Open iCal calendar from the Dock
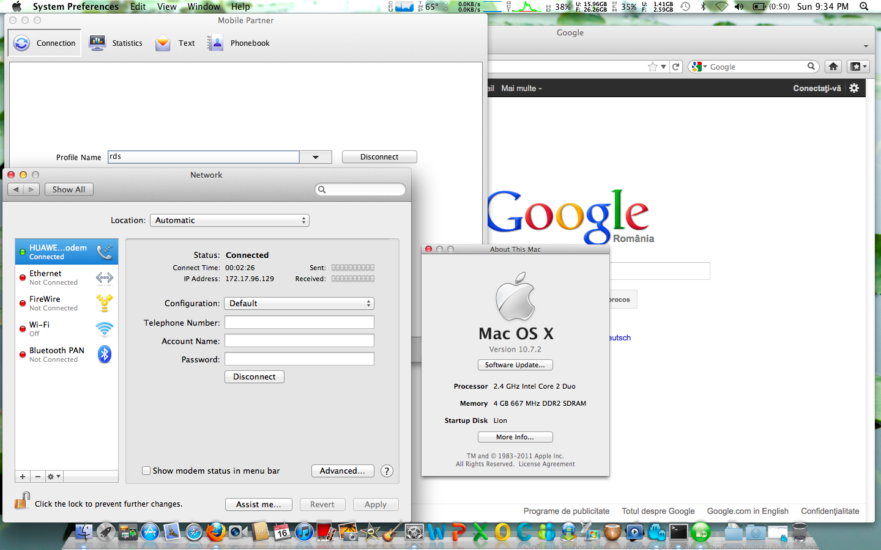Viewport: 881px width, 550px height. [282, 532]
